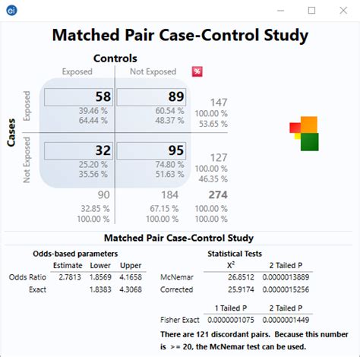This screenshot has width=360, height=357.
Task: Click the red square in the logo
Action: pyautogui.click(x=295, y=128)
